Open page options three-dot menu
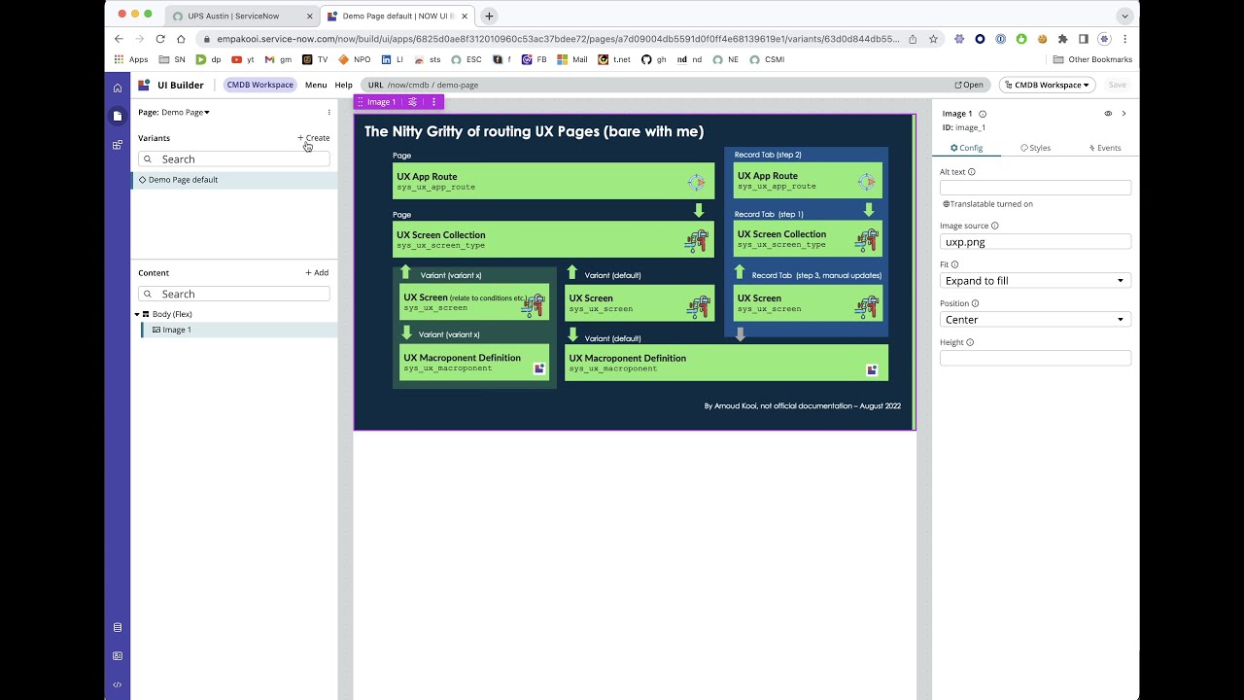The height and width of the screenshot is (700, 1244). point(328,112)
